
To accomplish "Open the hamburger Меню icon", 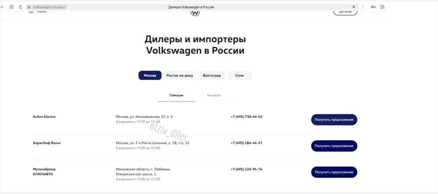I will (31, 12).
